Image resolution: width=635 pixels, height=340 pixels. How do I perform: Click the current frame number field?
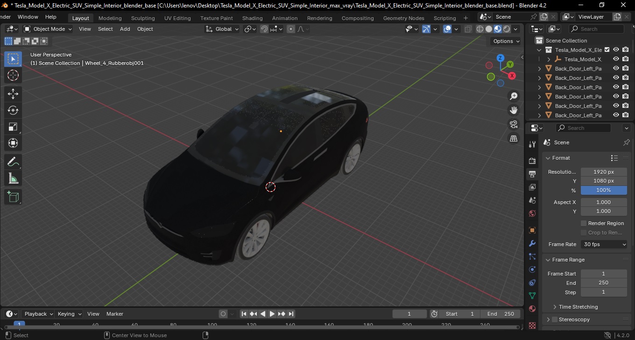coord(409,314)
